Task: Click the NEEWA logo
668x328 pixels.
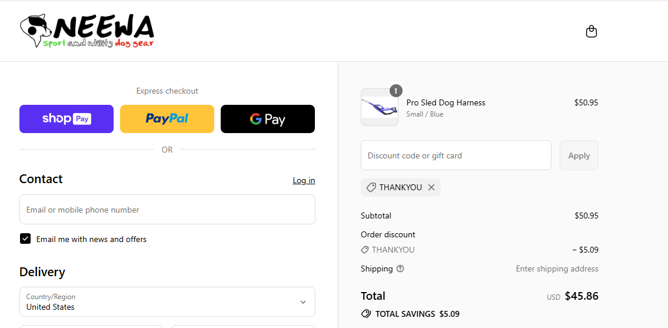Action: [87, 31]
